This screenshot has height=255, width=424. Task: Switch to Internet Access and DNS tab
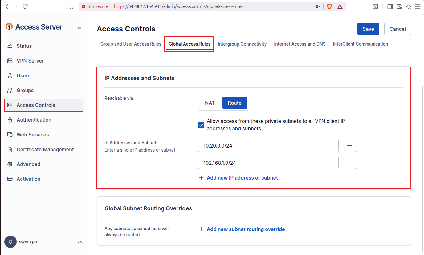[300, 44]
